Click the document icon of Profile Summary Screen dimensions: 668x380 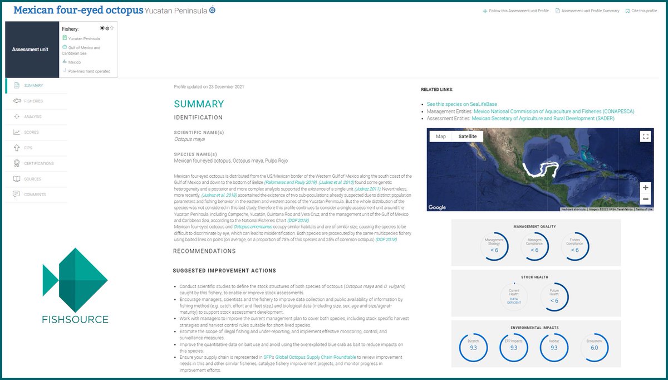[558, 11]
